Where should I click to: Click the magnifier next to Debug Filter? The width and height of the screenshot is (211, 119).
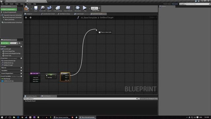pyautogui.click(x=99, y=8)
